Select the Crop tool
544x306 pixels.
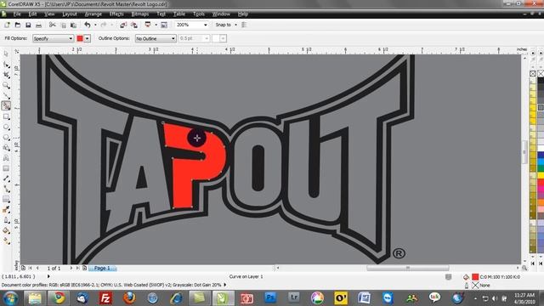tap(6, 75)
